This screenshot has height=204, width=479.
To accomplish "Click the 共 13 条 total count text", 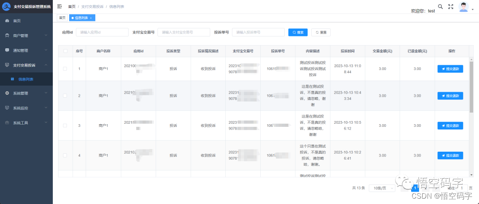I will [x=359, y=188].
